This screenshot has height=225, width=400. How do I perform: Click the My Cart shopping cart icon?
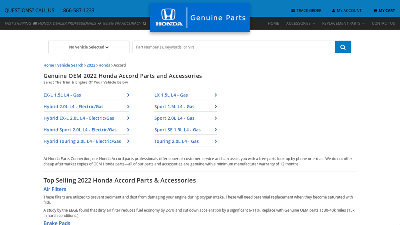click(x=375, y=11)
